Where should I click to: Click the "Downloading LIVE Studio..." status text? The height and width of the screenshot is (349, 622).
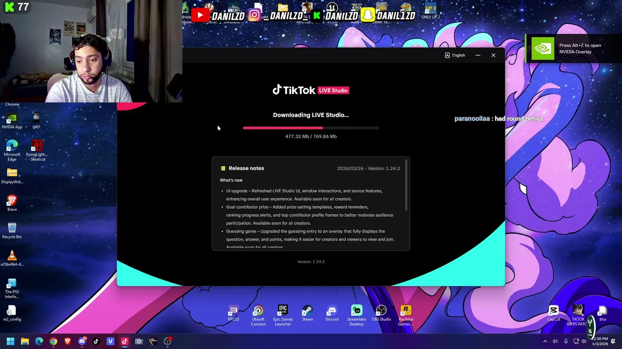click(311, 115)
